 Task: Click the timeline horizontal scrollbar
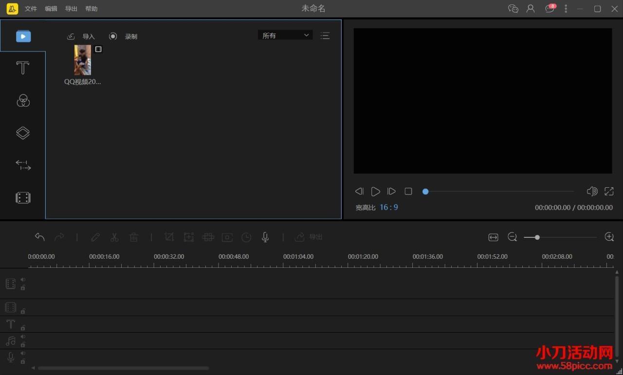[x=124, y=368]
